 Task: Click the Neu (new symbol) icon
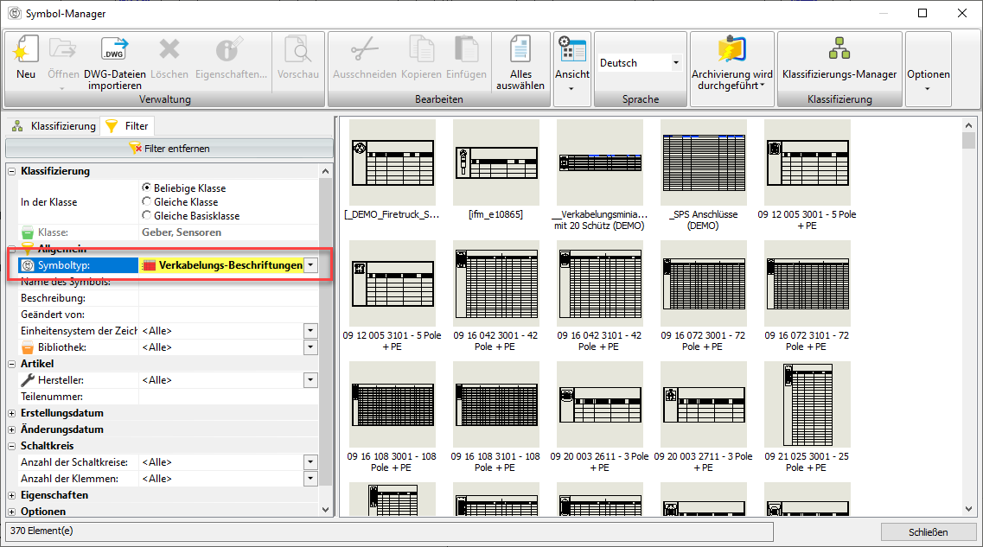pyautogui.click(x=25, y=52)
